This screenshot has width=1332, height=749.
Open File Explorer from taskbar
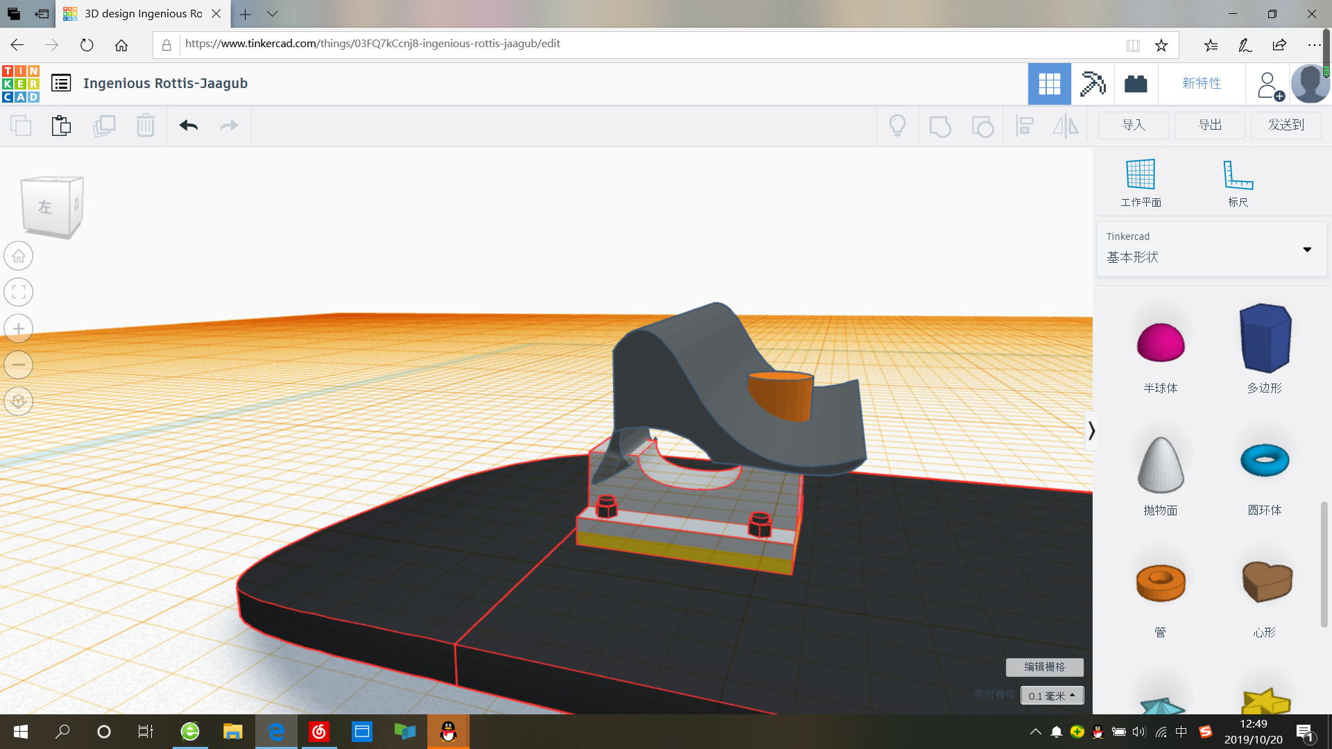click(x=232, y=732)
